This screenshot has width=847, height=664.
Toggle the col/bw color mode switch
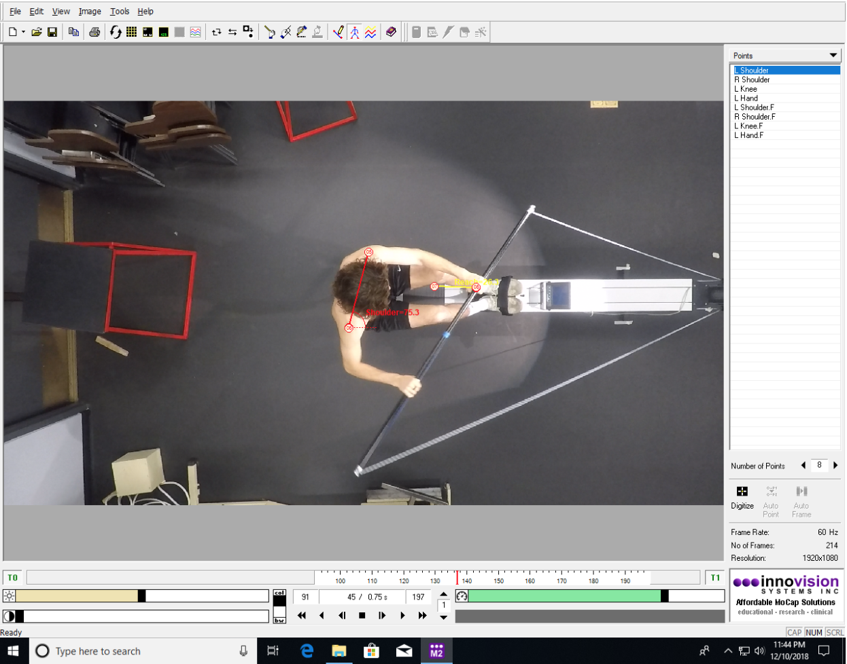279,606
